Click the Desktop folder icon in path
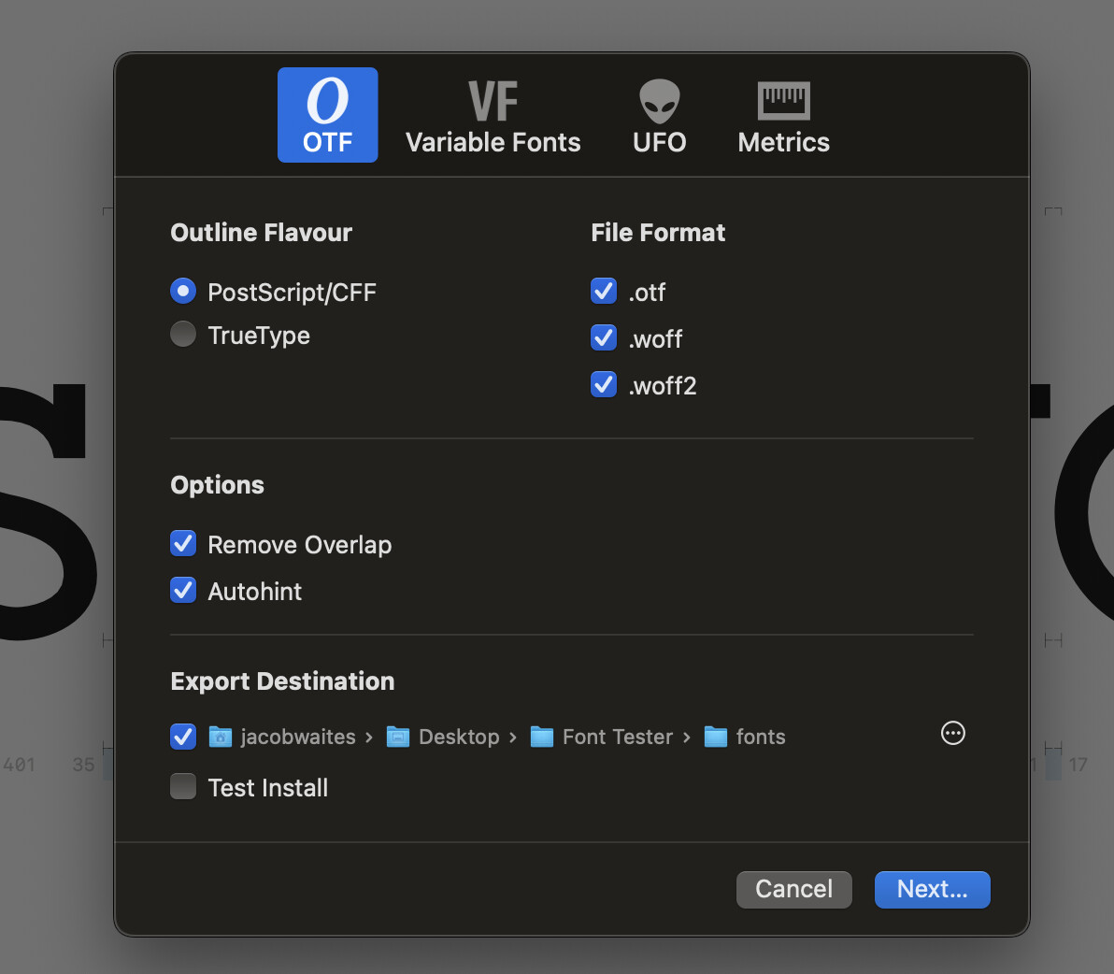 [x=398, y=737]
